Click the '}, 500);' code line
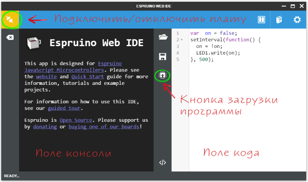 202,59
